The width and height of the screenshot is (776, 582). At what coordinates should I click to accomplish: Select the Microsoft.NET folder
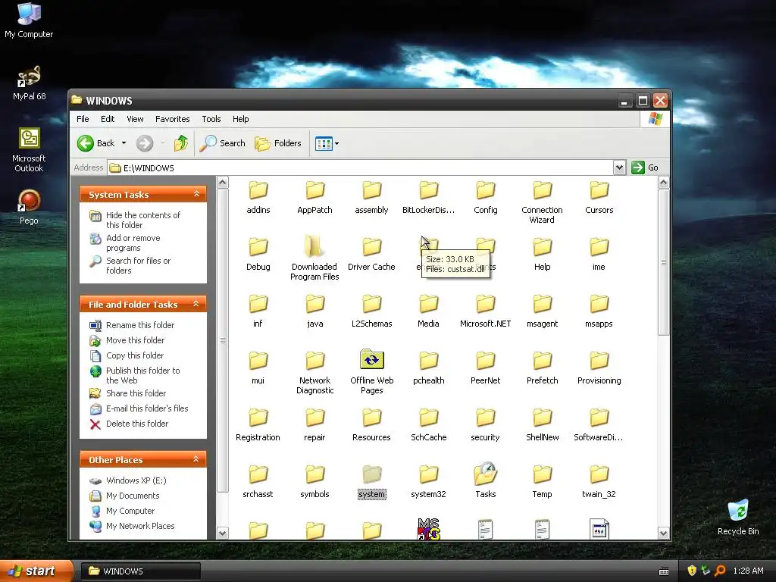pos(486,311)
